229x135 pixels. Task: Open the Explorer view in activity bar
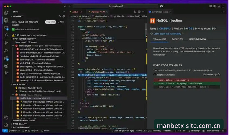pos(6,13)
